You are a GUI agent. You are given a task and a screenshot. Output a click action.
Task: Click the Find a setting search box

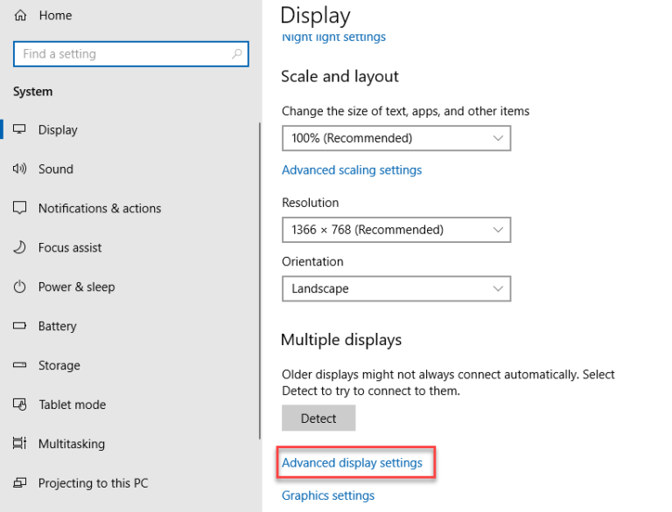pos(122,54)
